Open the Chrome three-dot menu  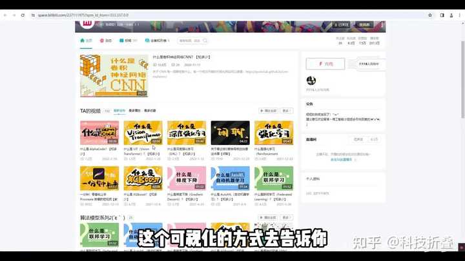459,14
